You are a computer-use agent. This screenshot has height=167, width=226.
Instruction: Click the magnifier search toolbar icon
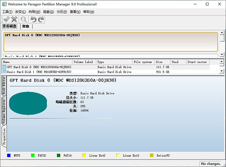(x=24, y=19)
